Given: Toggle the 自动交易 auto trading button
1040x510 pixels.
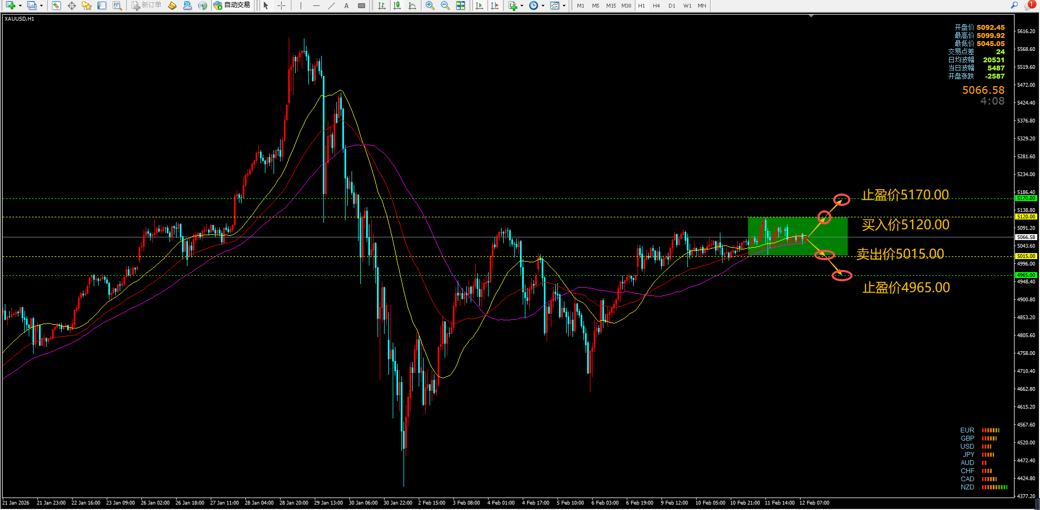Looking at the screenshot, I should (232, 5).
